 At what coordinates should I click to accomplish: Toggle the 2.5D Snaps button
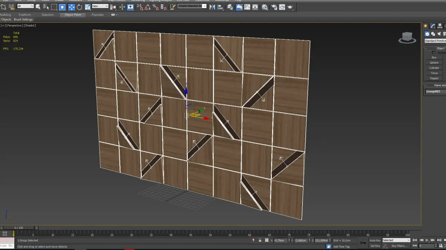coord(140,7)
